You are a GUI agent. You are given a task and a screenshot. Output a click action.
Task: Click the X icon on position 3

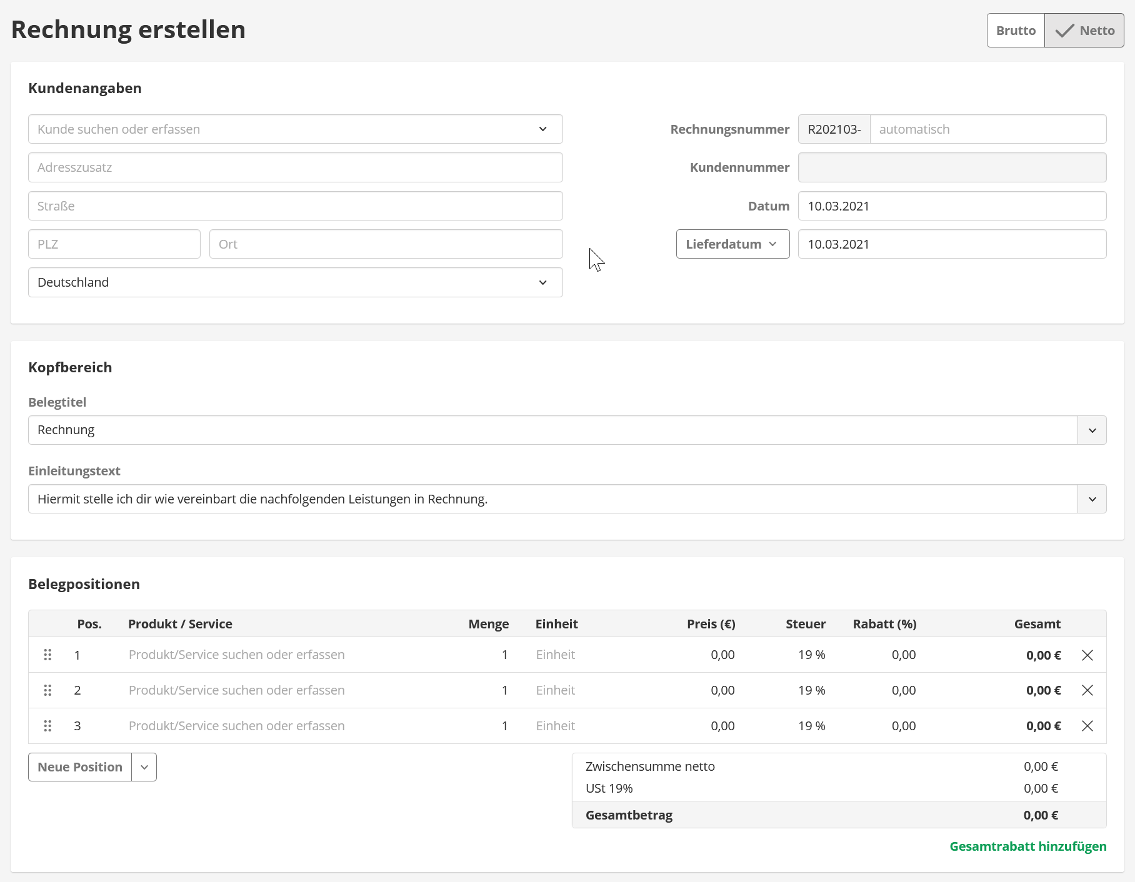pyautogui.click(x=1087, y=726)
